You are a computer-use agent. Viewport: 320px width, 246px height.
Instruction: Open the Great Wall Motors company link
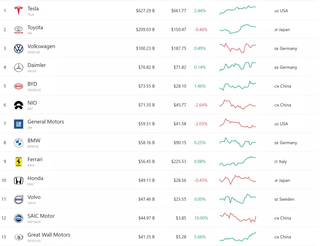49,235
